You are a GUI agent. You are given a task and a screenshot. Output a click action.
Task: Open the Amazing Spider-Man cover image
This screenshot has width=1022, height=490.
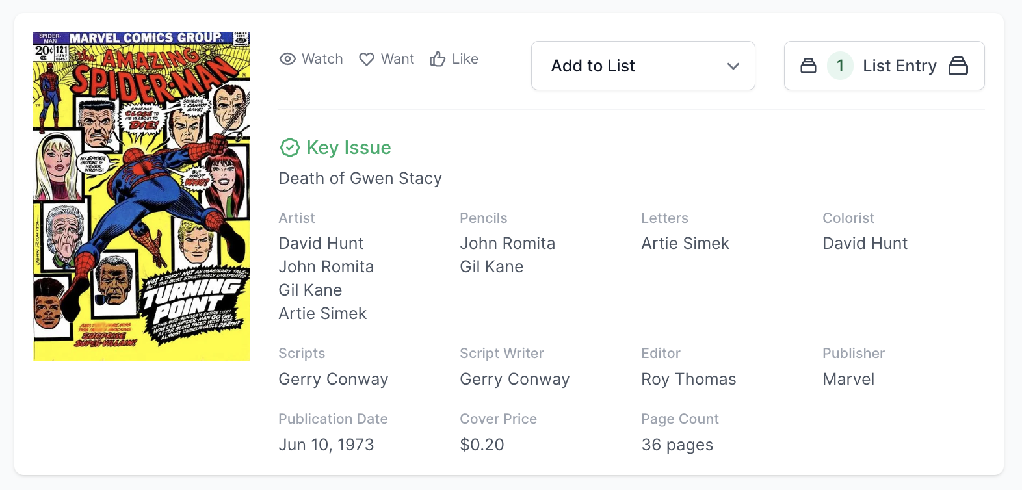pyautogui.click(x=142, y=196)
